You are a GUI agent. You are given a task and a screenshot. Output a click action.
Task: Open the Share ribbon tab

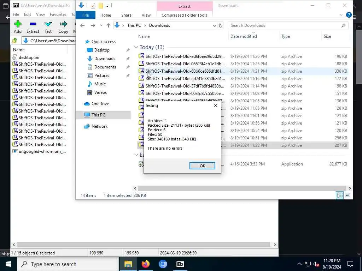126,15
